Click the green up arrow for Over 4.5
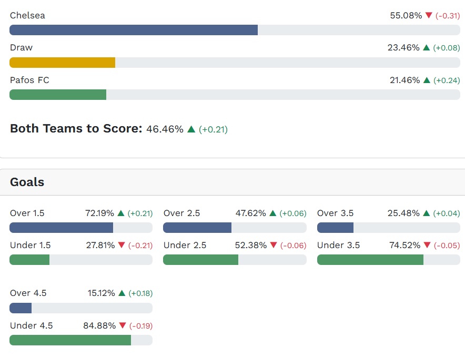465x358 pixels. 122,293
